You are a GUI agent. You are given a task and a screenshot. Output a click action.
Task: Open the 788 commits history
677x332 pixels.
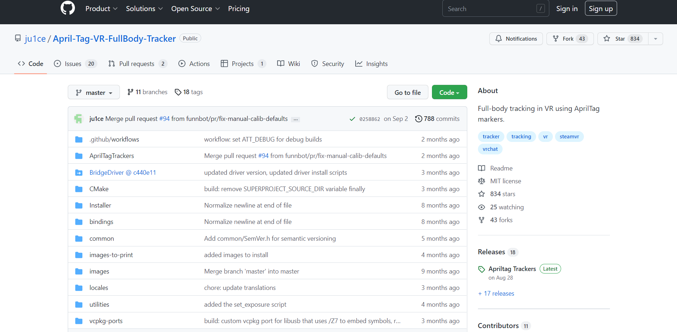click(x=437, y=119)
